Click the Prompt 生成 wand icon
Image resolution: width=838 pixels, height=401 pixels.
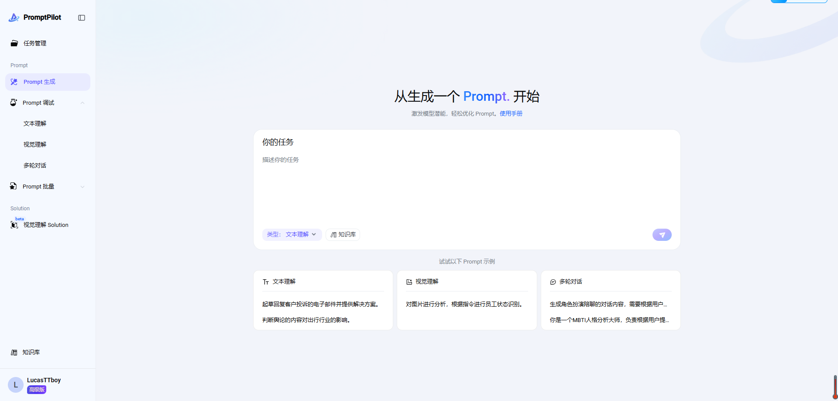pos(14,82)
